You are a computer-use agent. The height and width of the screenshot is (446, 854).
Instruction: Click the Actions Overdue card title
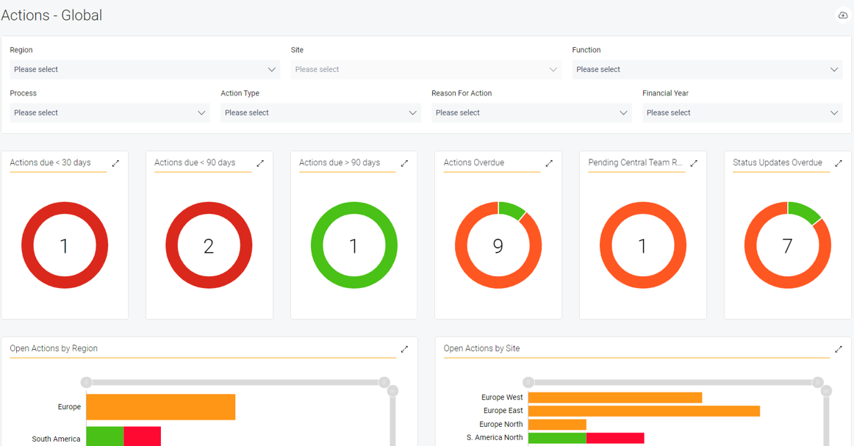click(x=474, y=162)
